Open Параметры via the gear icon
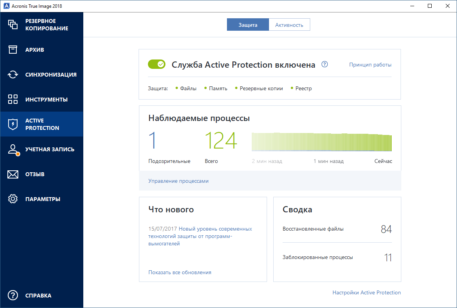Viewport: 457px width, 308px height. click(12, 199)
